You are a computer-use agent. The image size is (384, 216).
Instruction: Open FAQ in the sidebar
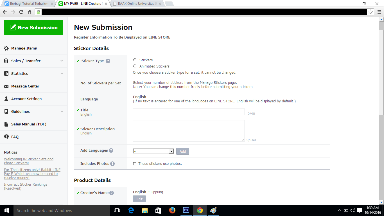pyautogui.click(x=15, y=137)
